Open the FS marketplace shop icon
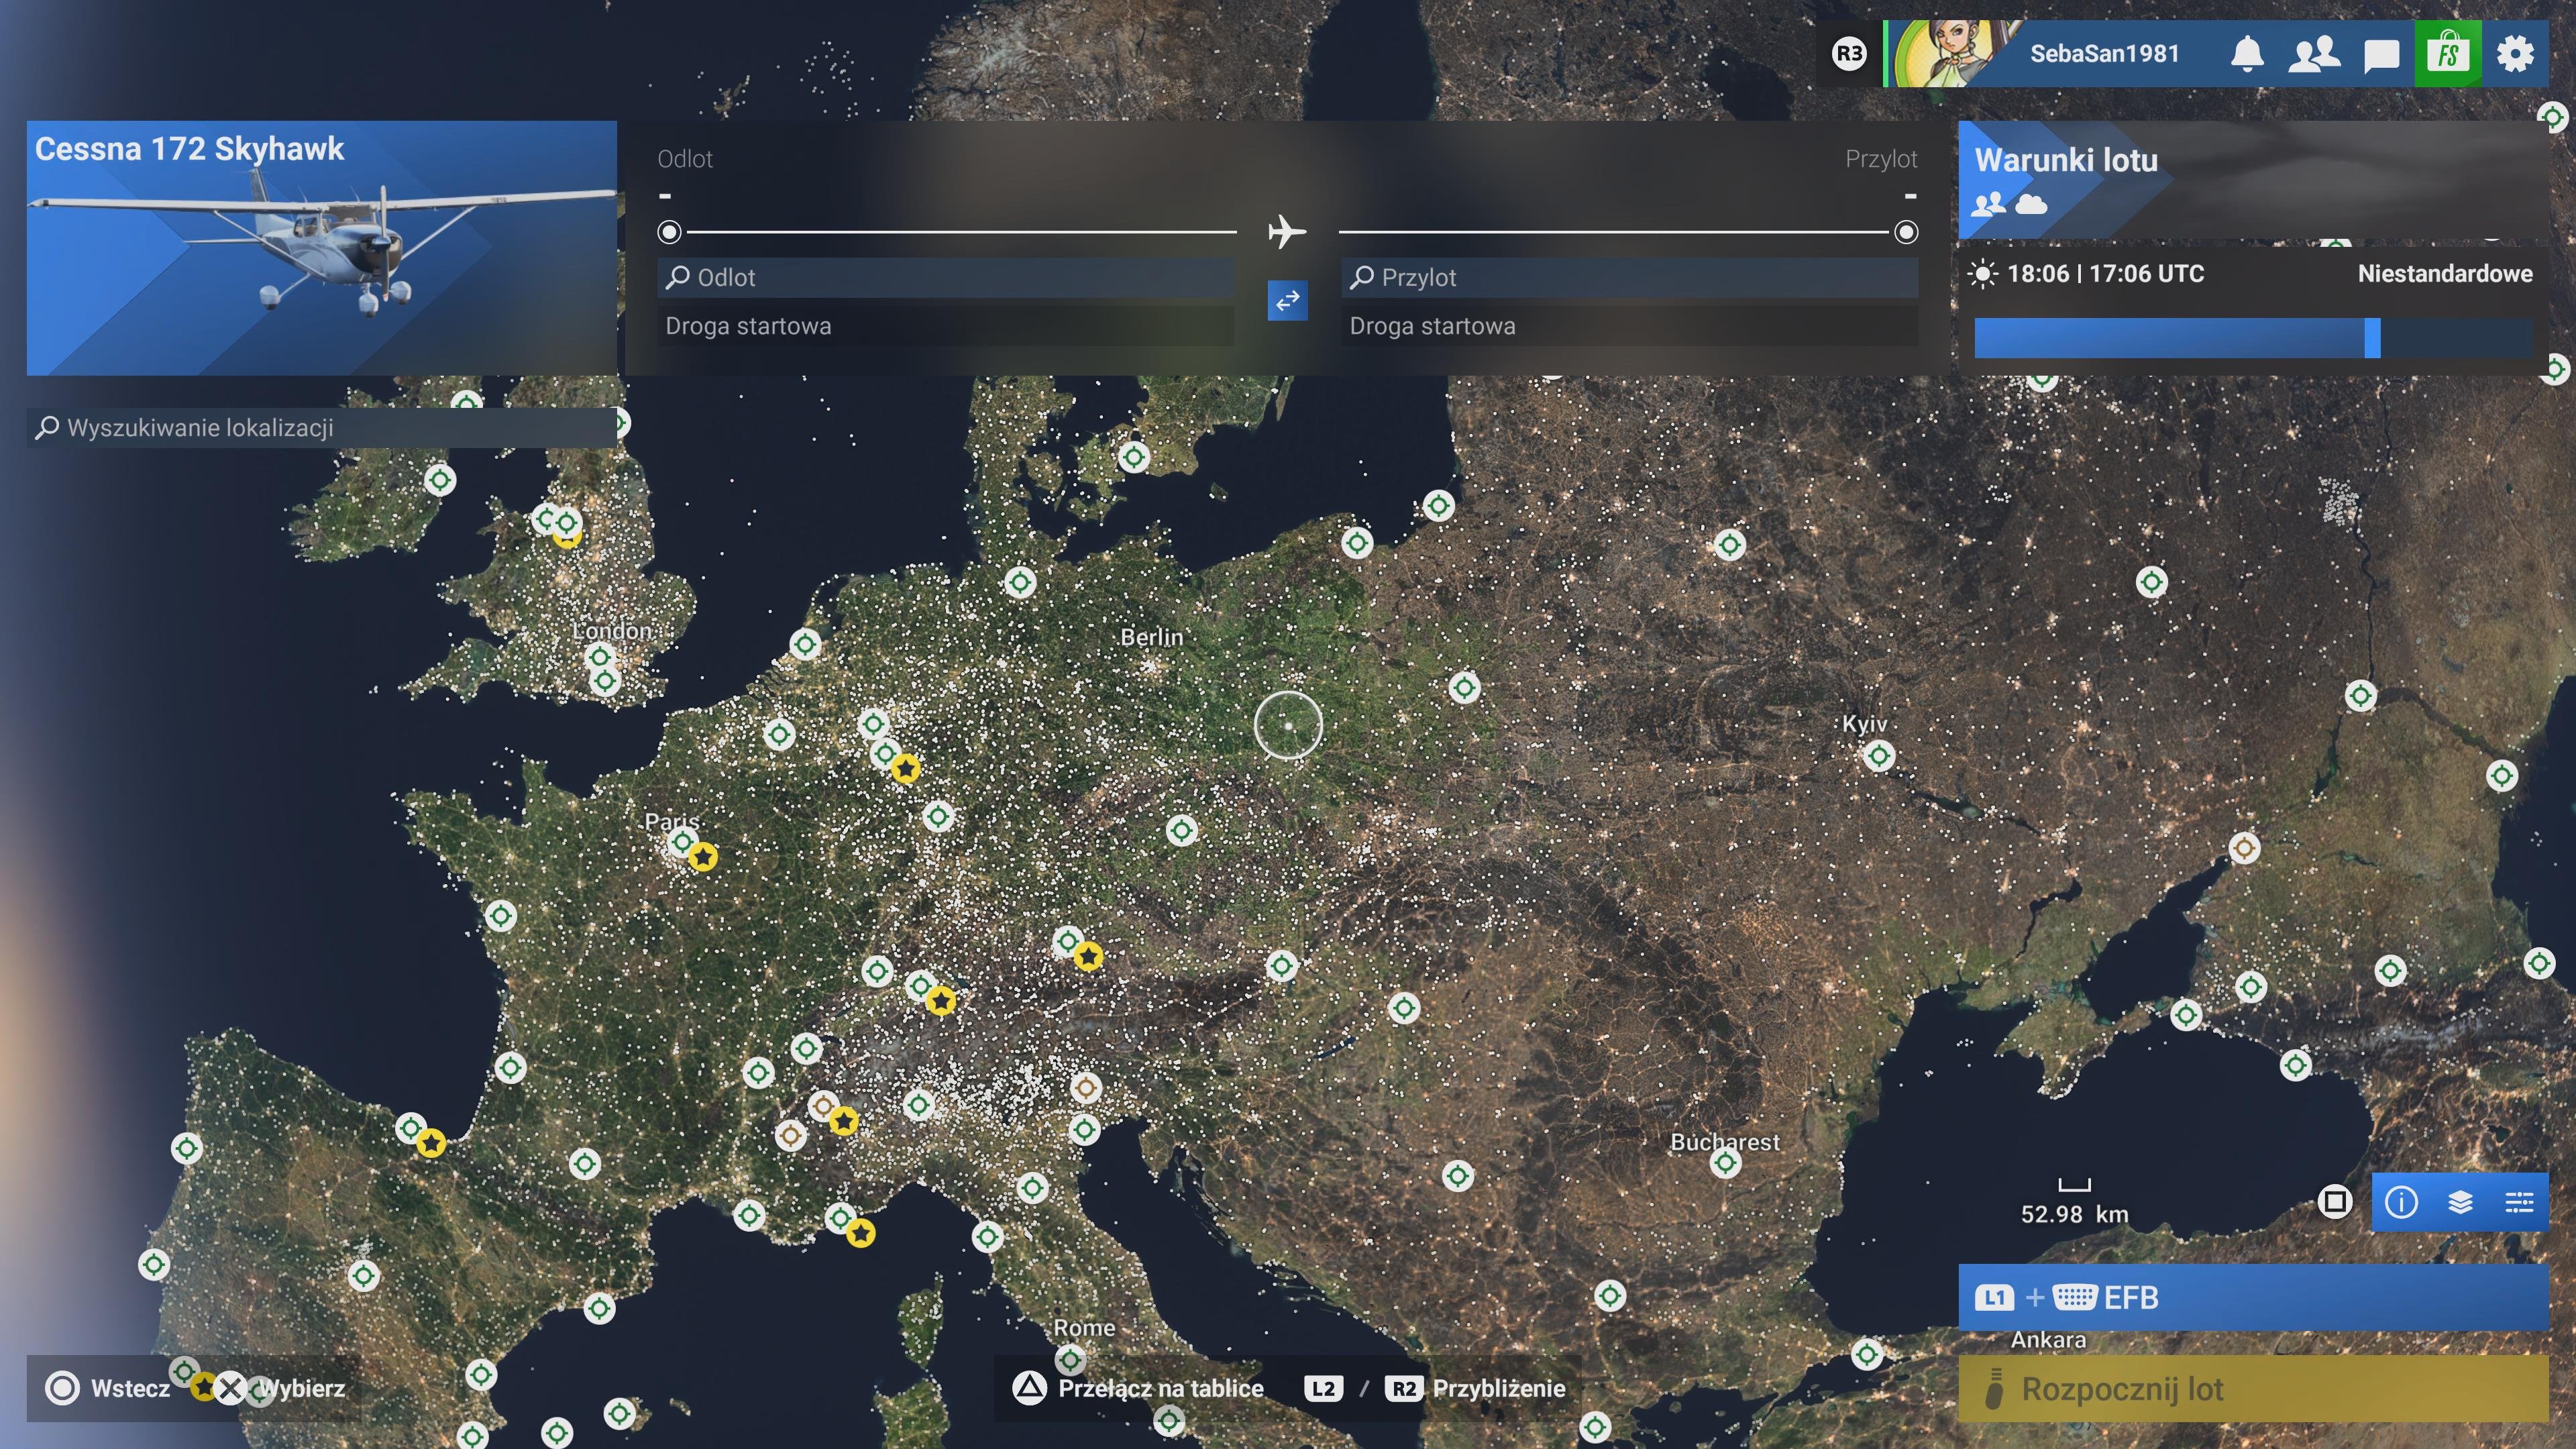2576x1449 pixels. pos(2447,54)
